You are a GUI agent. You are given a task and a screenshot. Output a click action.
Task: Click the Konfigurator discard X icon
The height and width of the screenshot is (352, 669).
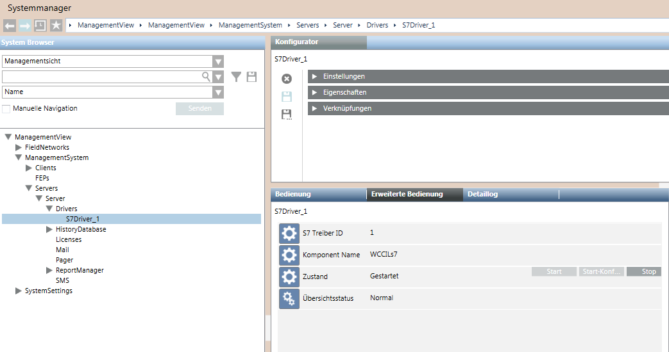pos(287,79)
